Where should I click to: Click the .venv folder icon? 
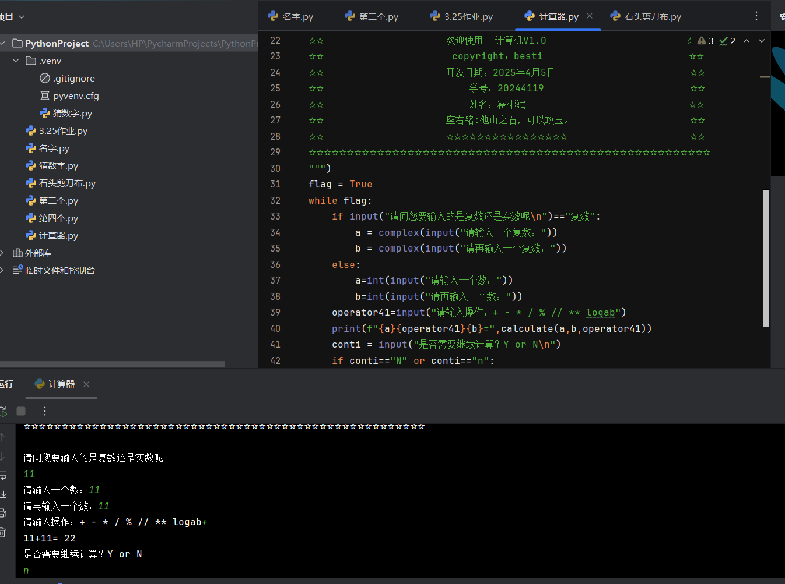coord(31,61)
